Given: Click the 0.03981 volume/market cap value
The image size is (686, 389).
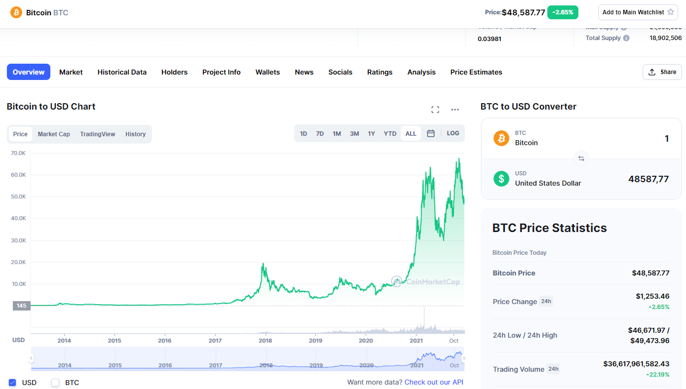Looking at the screenshot, I should click(x=490, y=39).
